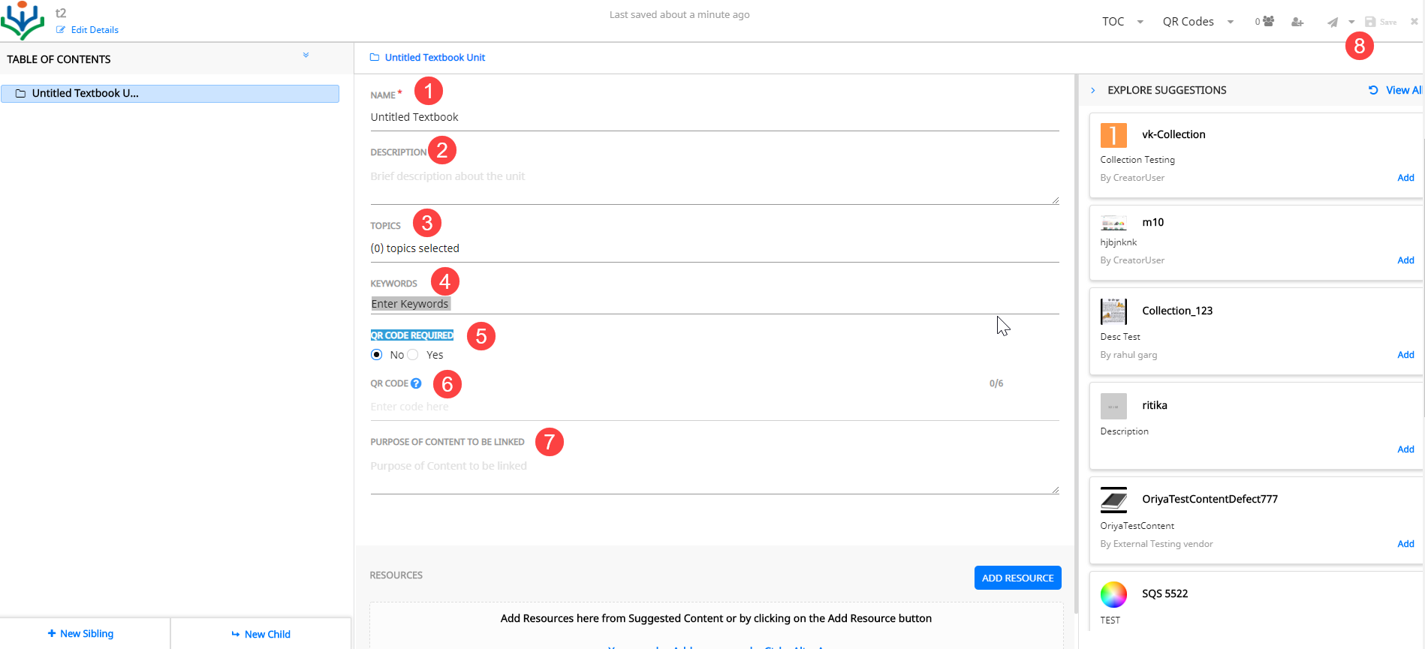Image resolution: width=1425 pixels, height=649 pixels.
Task: Collapse the Explore Suggestions panel chevron
Action: (x=1093, y=90)
